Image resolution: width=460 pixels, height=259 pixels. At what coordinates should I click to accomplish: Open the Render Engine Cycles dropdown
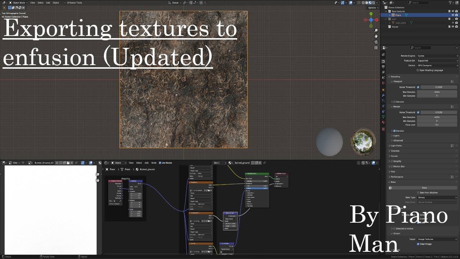point(438,56)
